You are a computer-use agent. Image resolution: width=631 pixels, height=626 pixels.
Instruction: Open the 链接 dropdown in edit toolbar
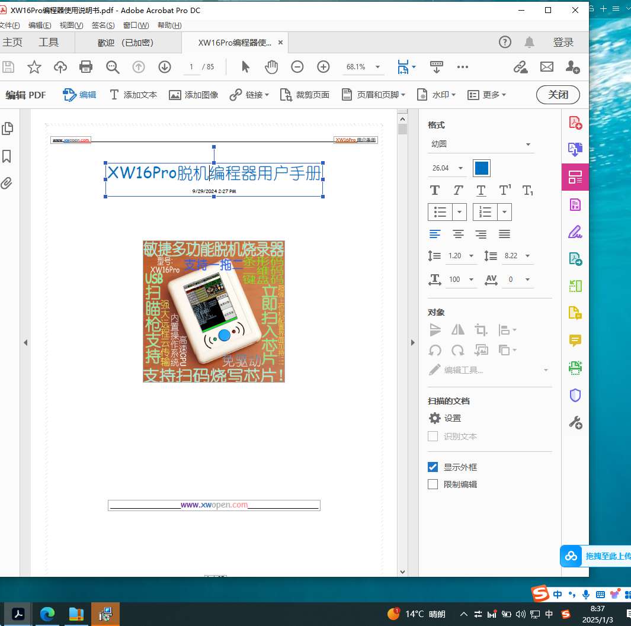coord(249,95)
